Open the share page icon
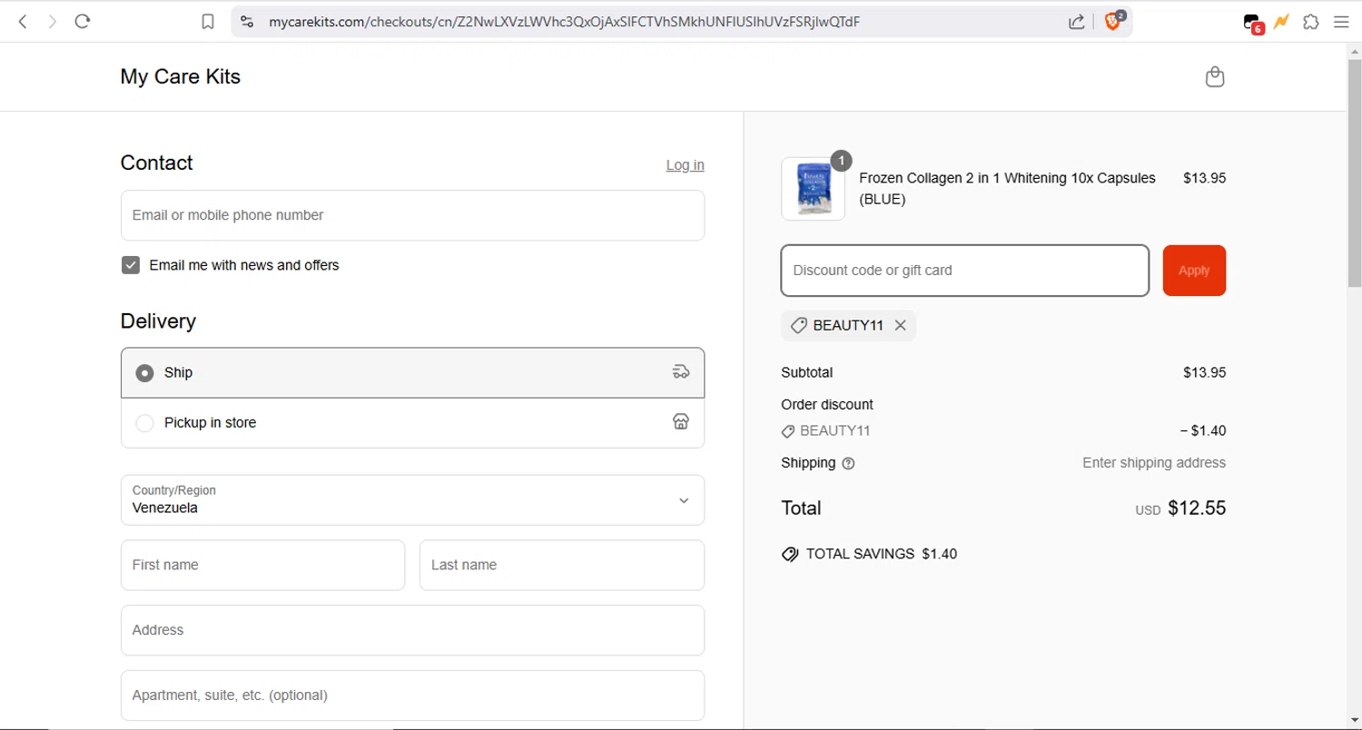1362x730 pixels. (1077, 22)
